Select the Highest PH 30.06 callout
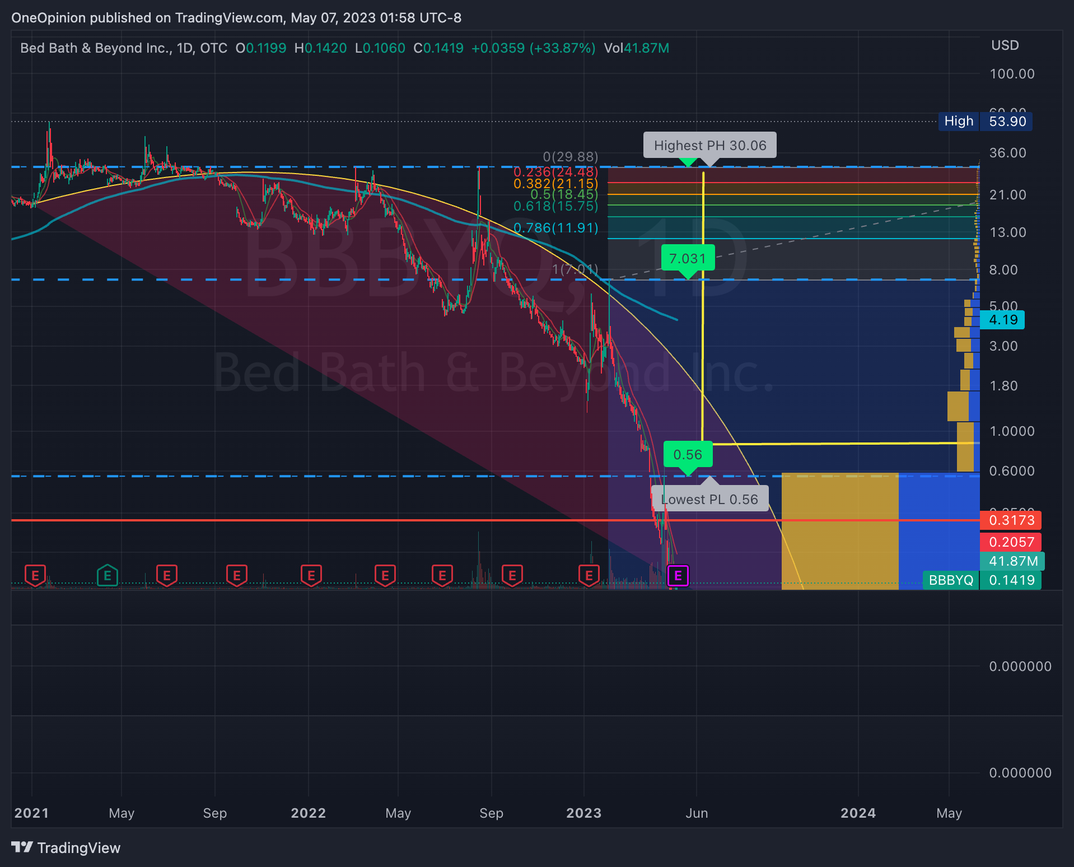This screenshot has height=867, width=1074. click(x=710, y=146)
